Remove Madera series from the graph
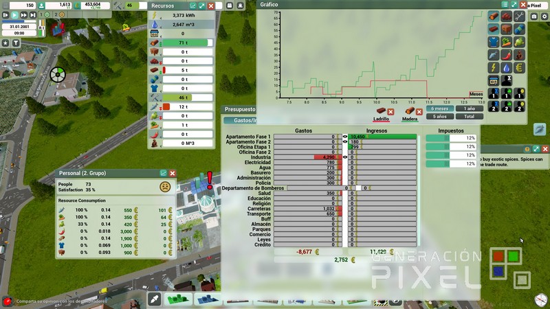This screenshot has height=309, width=550. coord(419,112)
